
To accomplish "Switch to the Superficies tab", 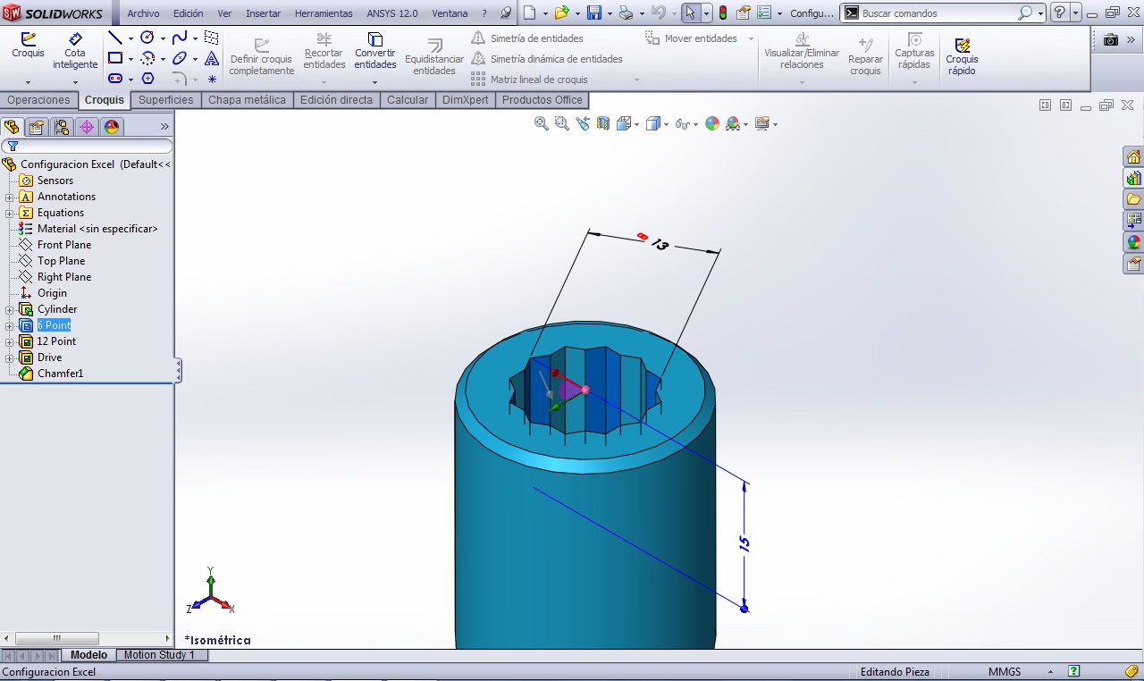I will pos(165,100).
